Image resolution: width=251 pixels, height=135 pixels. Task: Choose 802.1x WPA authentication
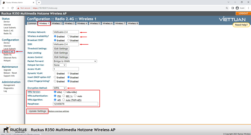pyautogui.click(x=64, y=96)
